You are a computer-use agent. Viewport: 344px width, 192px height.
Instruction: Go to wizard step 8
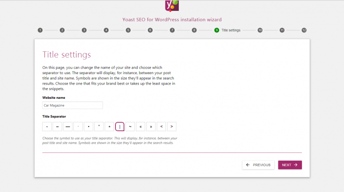tap(194, 30)
